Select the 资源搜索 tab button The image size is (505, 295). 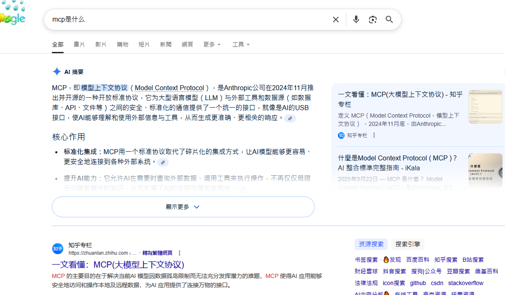[x=371, y=244]
